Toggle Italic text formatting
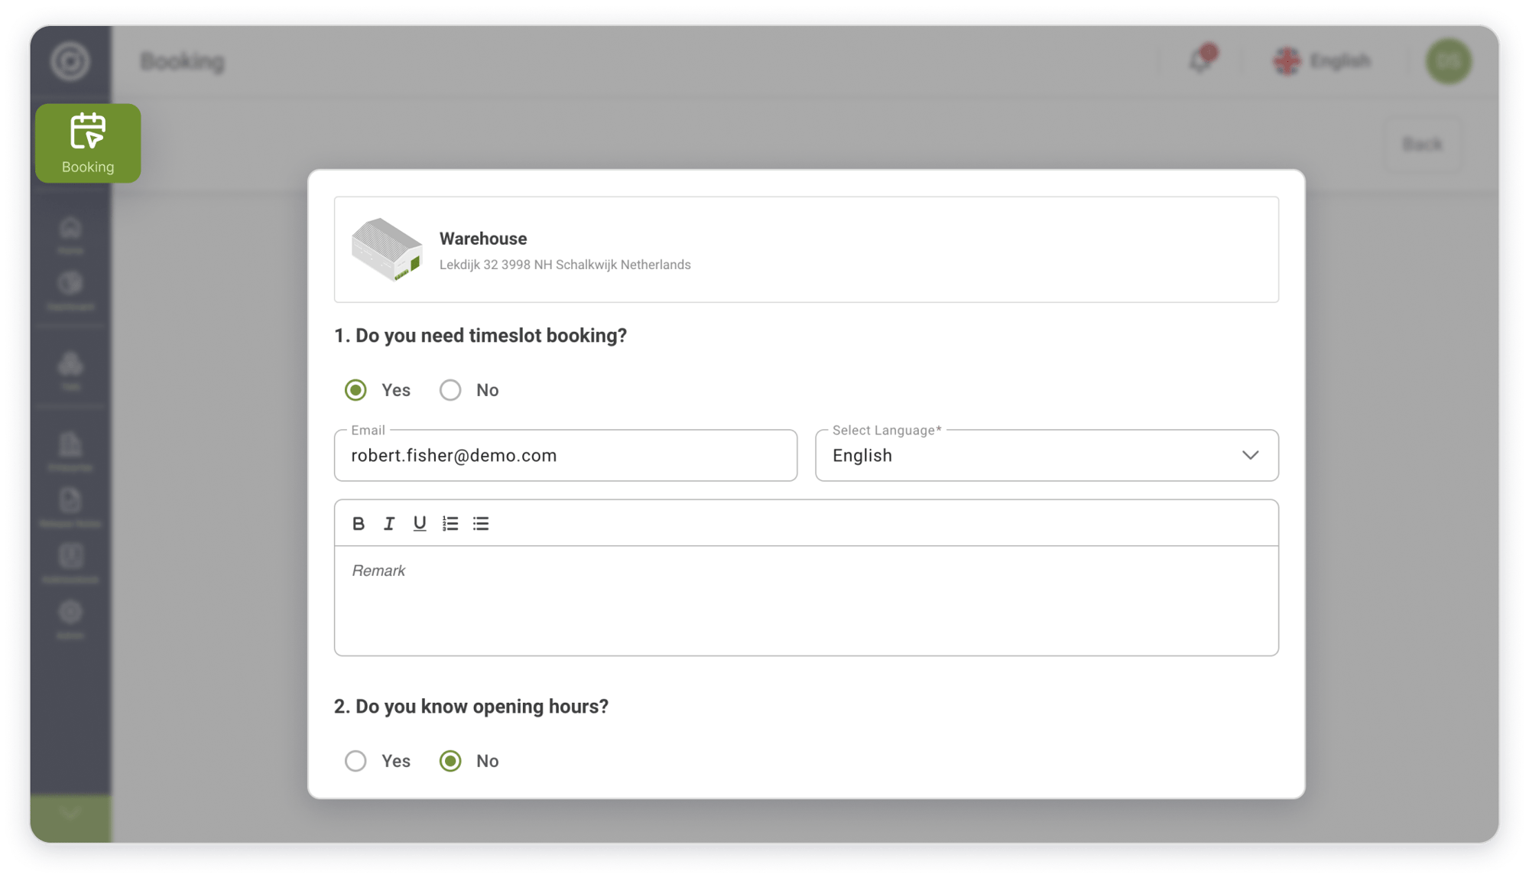1529x878 pixels. tap(389, 523)
